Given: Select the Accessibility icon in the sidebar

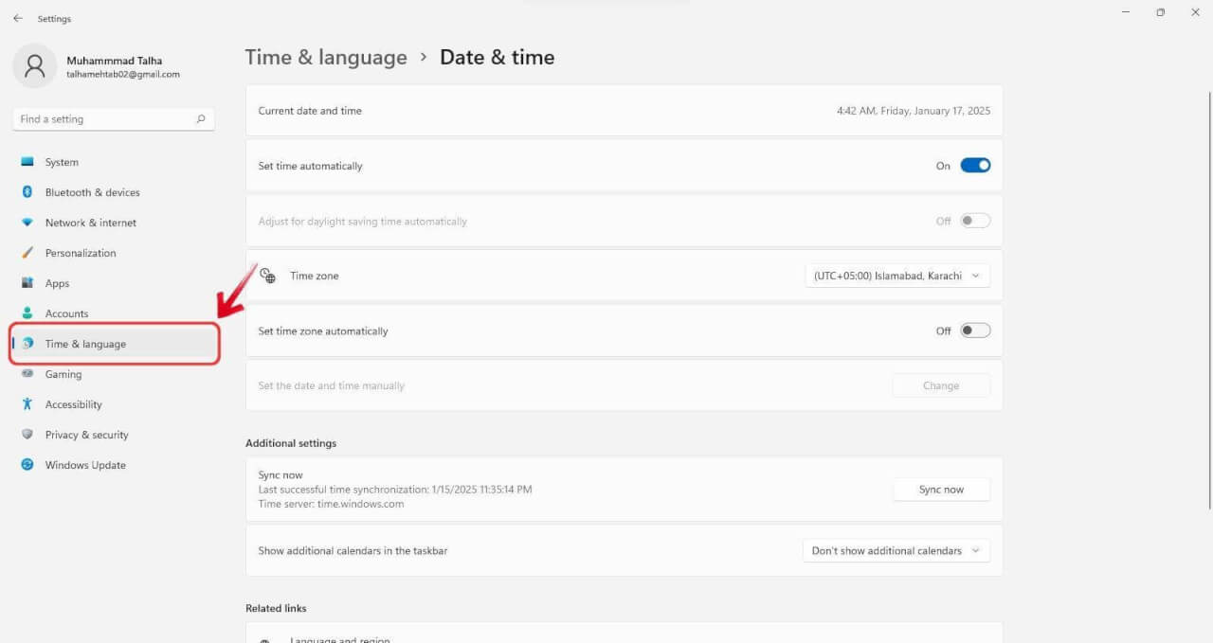Looking at the screenshot, I should (x=28, y=404).
